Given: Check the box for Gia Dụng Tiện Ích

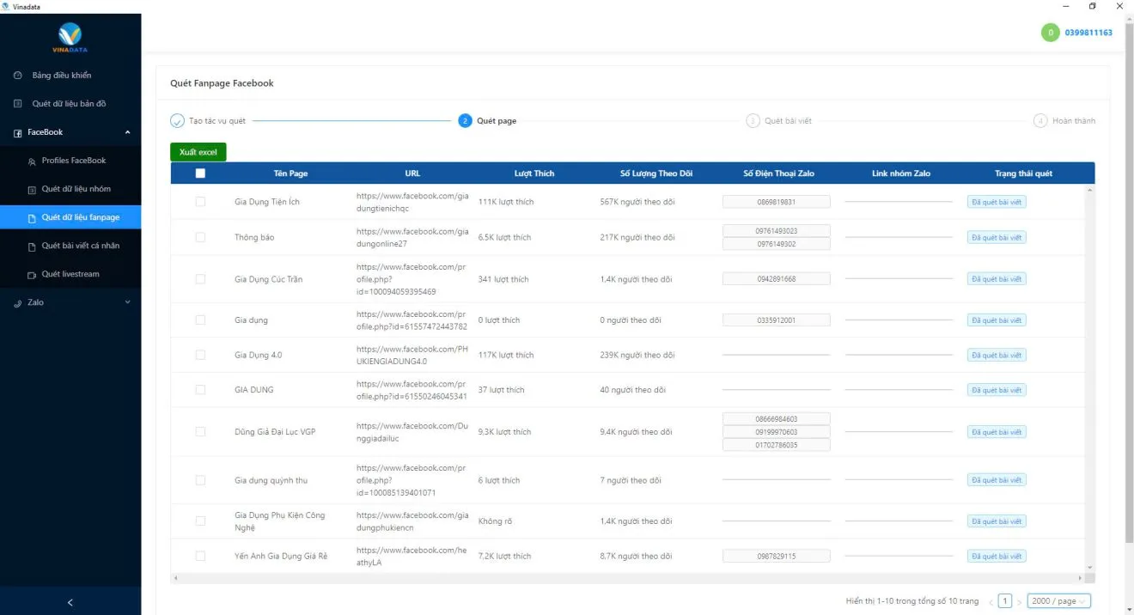Looking at the screenshot, I should pyautogui.click(x=200, y=202).
